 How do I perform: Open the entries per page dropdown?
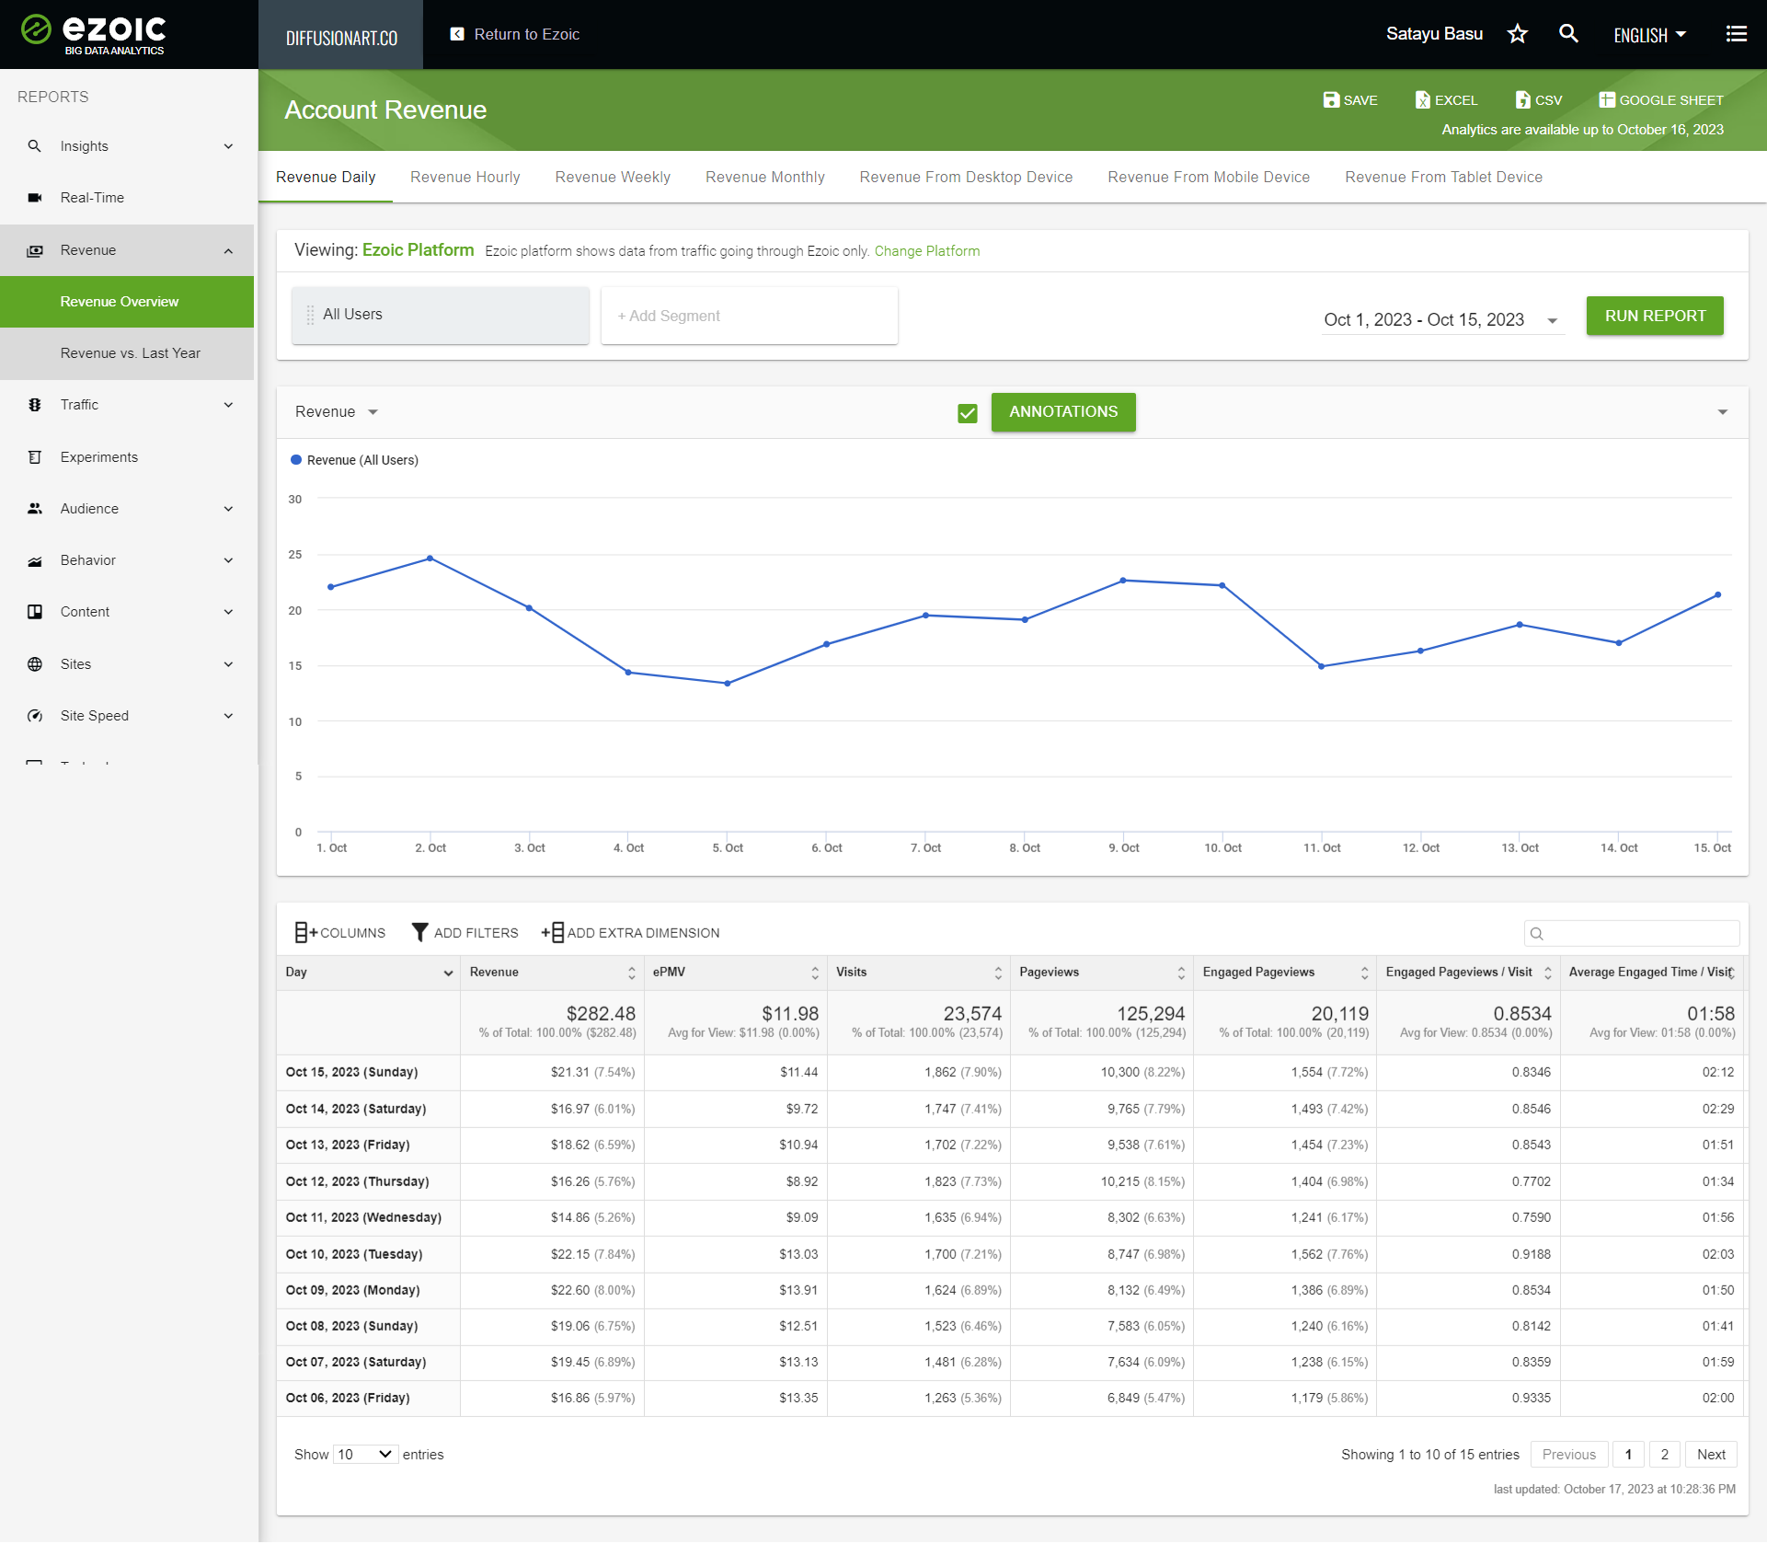pyautogui.click(x=365, y=1455)
